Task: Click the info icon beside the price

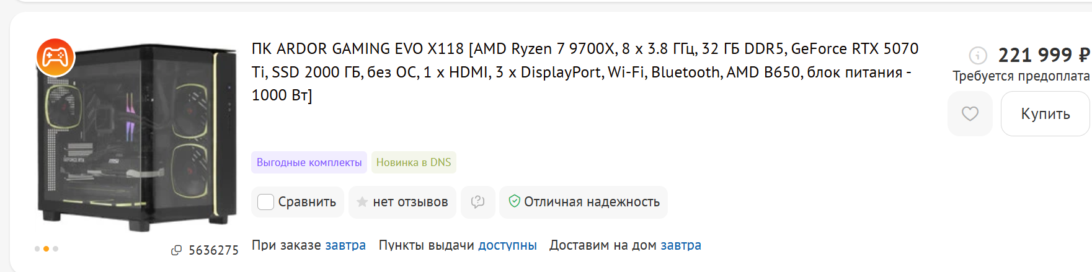Action: [978, 56]
